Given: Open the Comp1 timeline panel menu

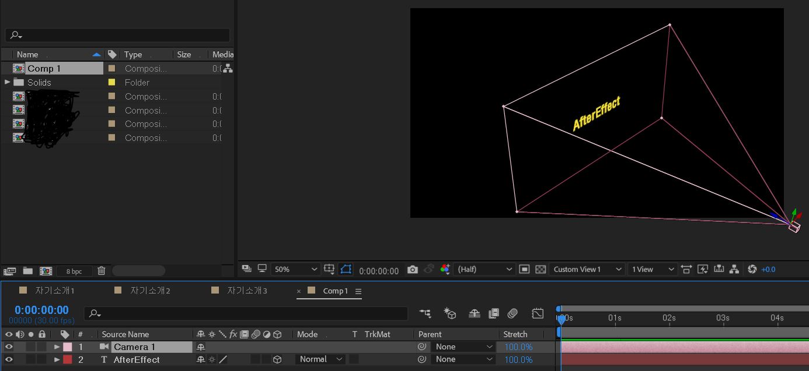Looking at the screenshot, I should pos(358,291).
